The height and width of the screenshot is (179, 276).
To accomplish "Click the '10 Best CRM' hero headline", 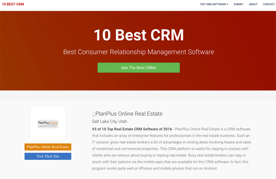I will 139,35.
